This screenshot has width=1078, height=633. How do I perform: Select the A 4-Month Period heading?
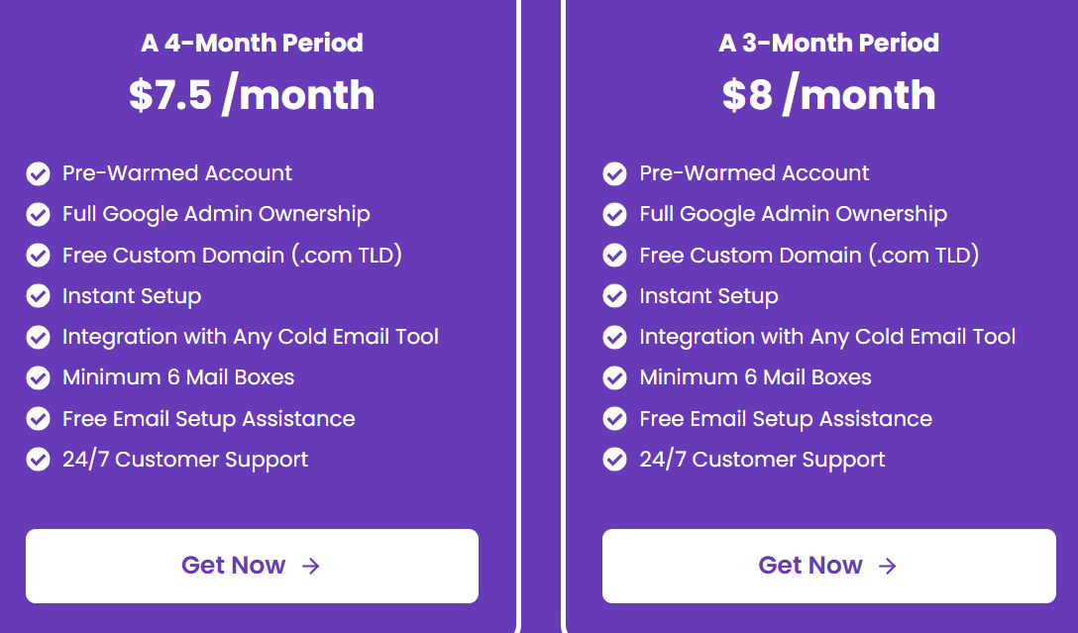tap(252, 43)
